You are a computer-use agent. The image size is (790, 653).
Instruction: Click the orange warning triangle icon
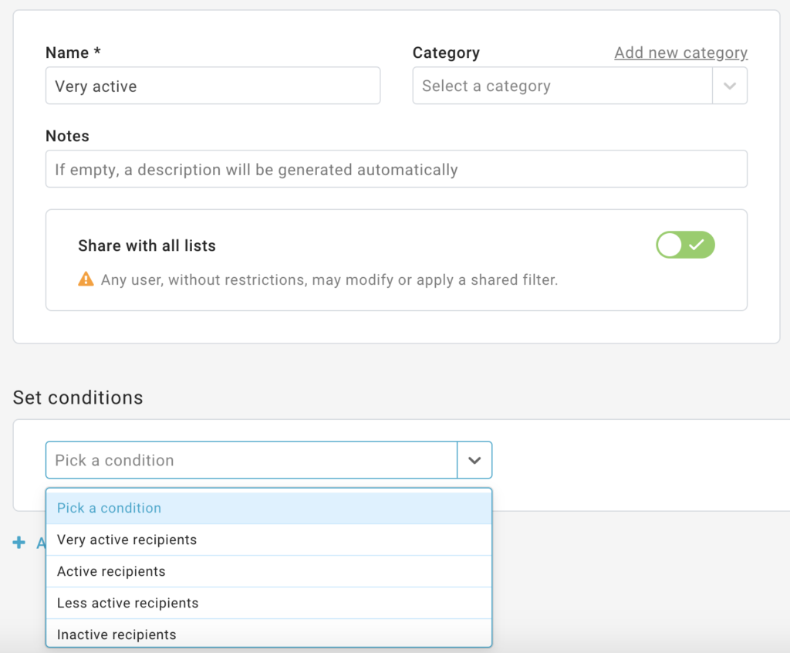(86, 279)
